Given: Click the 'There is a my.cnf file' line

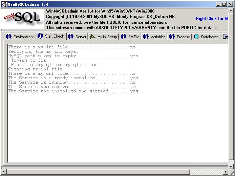Looking at the screenshot, I should coord(72,73).
